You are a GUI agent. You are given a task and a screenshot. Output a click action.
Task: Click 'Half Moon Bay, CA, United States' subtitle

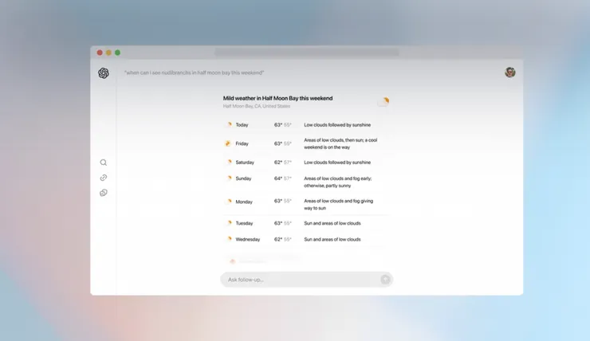(x=257, y=106)
